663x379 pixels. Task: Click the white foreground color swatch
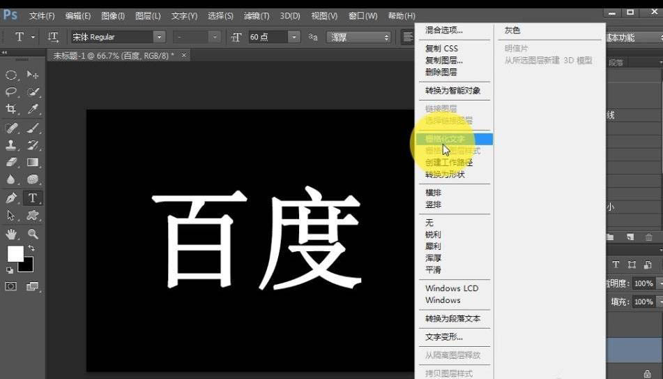pos(15,253)
